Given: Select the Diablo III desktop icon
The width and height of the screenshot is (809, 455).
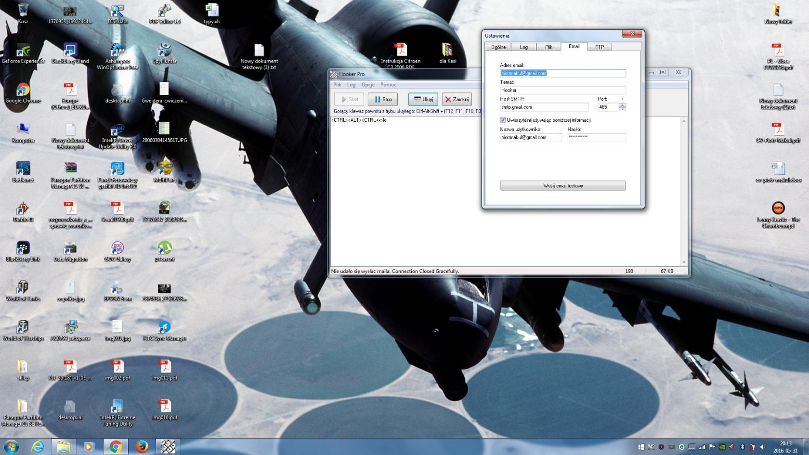Looking at the screenshot, I should 23,212.
